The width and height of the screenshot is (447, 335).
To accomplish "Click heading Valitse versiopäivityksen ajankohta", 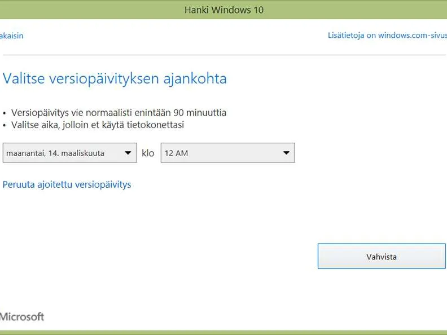I will coord(115,78).
